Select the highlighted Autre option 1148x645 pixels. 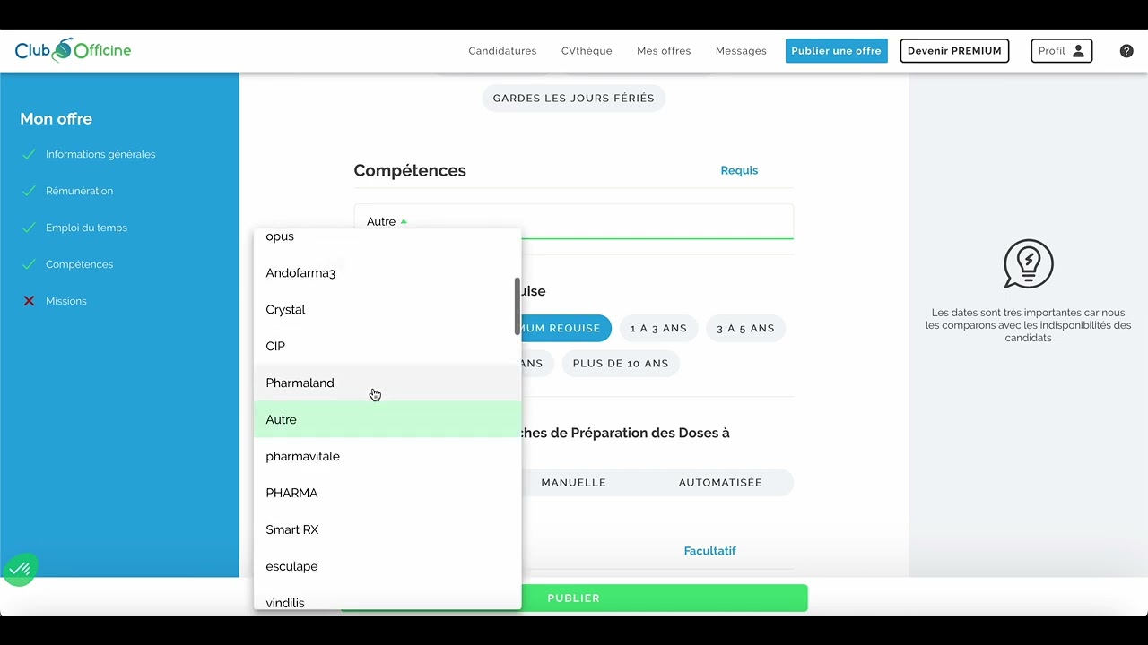tap(387, 420)
